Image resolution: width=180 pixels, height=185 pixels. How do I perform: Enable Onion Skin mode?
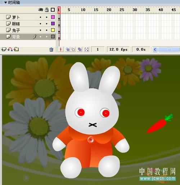click(x=68, y=49)
